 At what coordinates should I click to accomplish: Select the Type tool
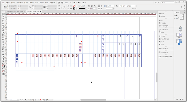(x=3, y=26)
